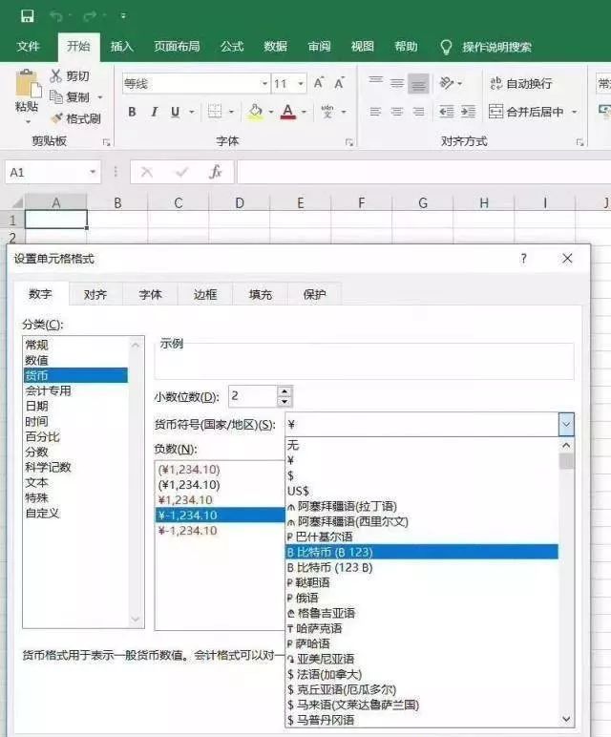Open the font size 11 dropdown
The height and width of the screenshot is (737, 611).
pos(301,84)
